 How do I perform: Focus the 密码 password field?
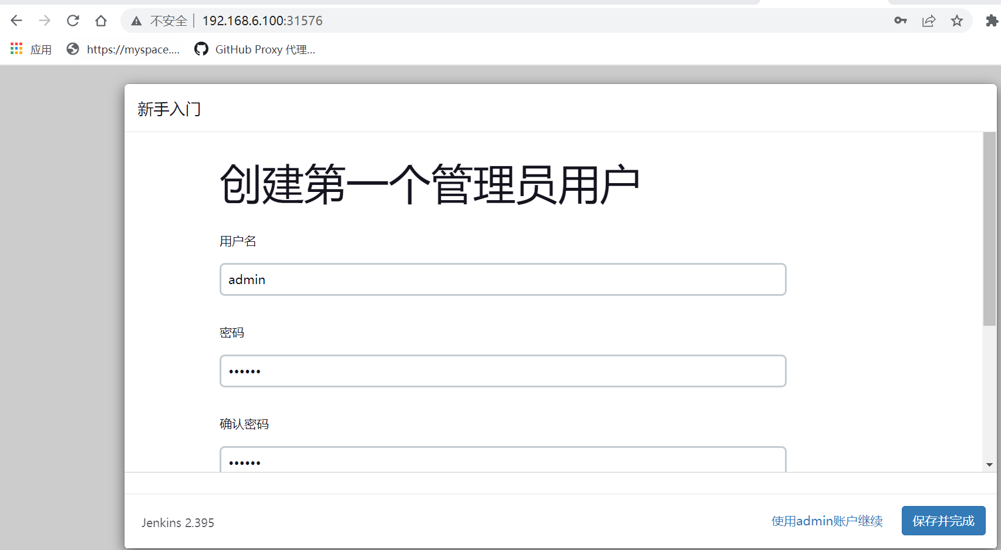click(x=503, y=371)
